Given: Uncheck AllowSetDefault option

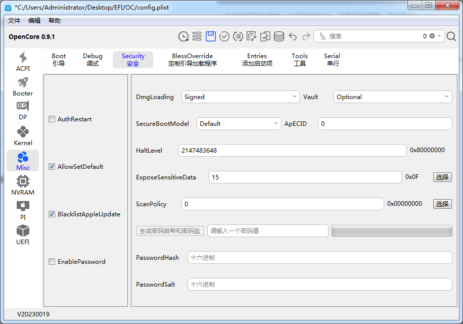Looking at the screenshot, I should point(52,167).
